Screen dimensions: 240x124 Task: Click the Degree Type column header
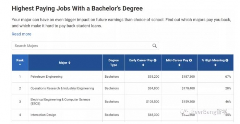(x=113, y=63)
